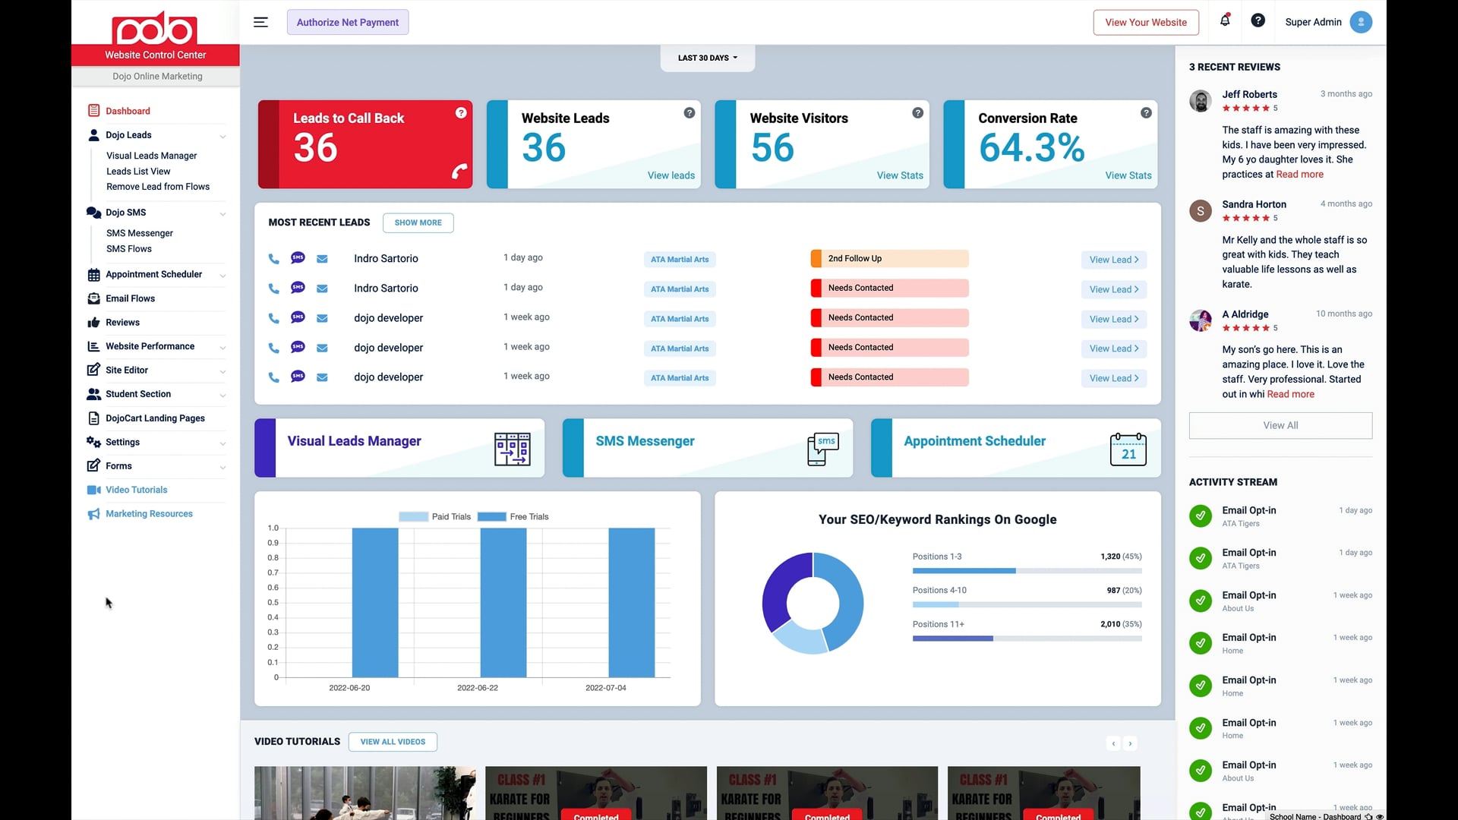Click email icon for first Indro Sartorio lead

click(x=322, y=259)
